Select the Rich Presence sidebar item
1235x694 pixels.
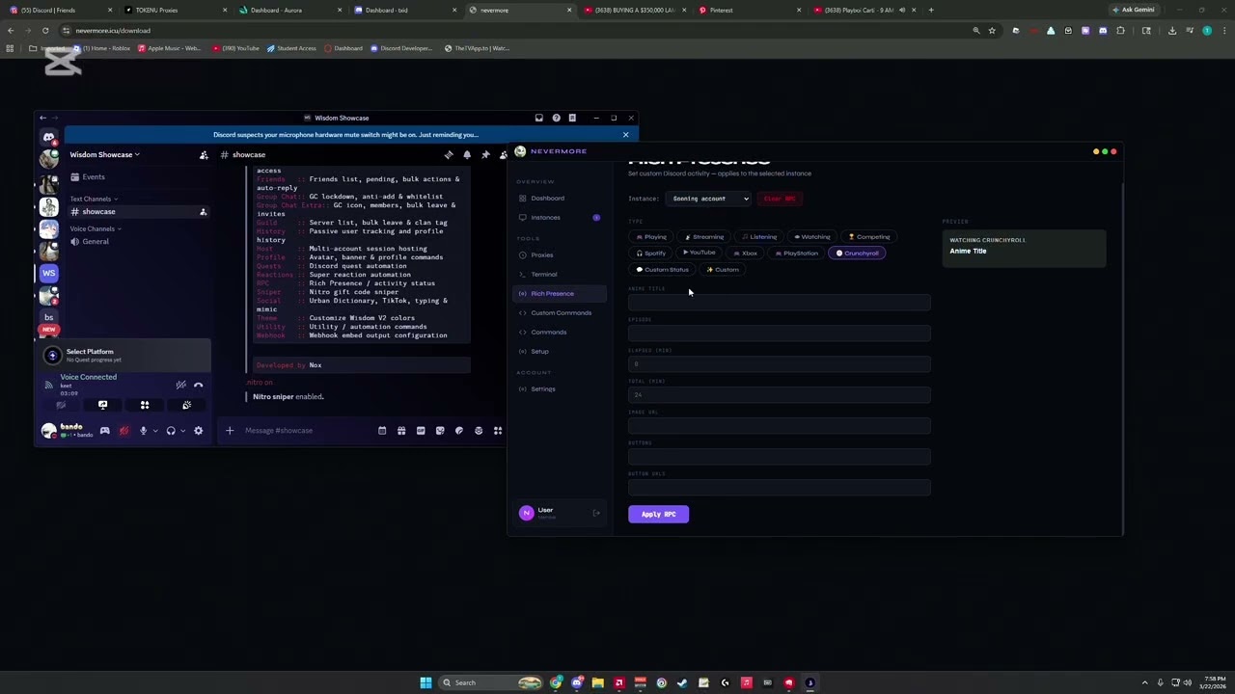tap(560, 294)
